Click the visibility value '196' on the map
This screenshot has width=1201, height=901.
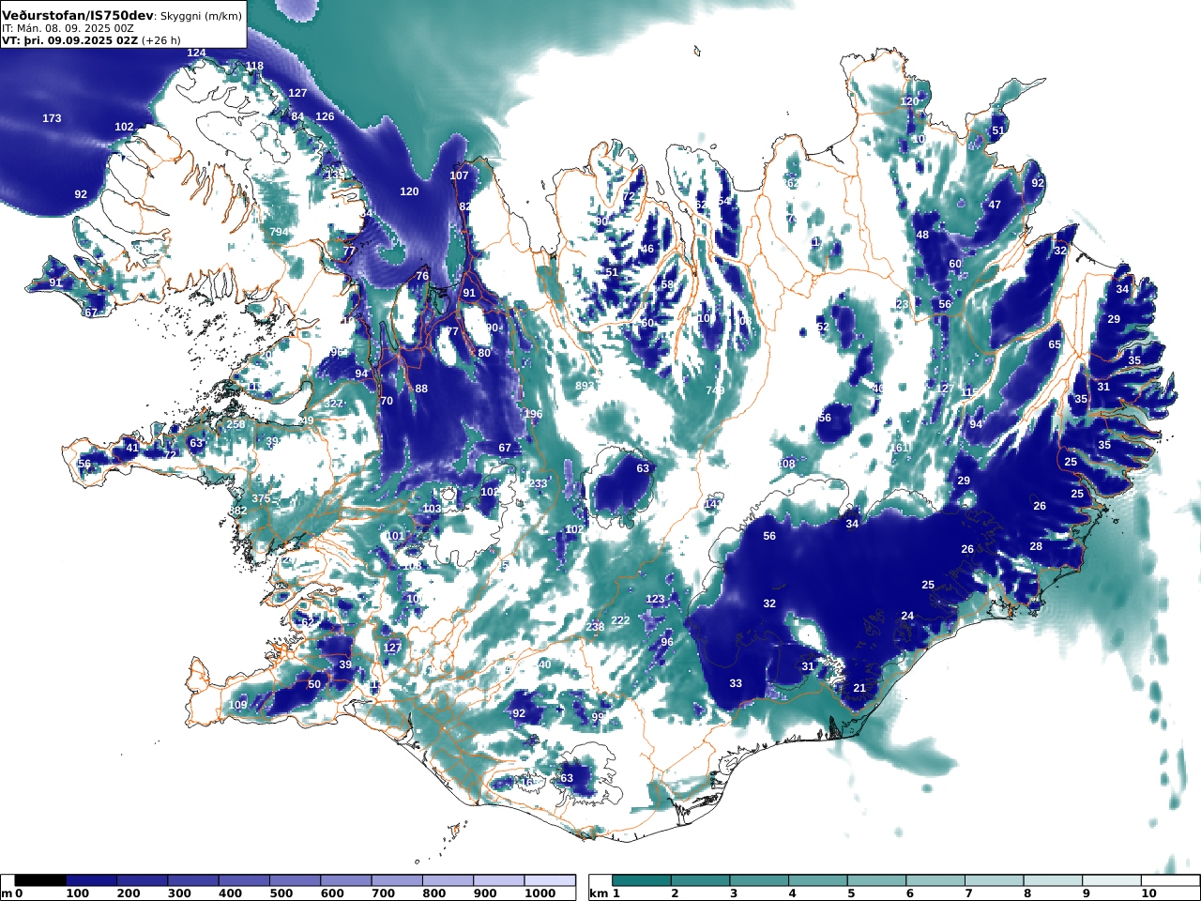[x=533, y=414]
